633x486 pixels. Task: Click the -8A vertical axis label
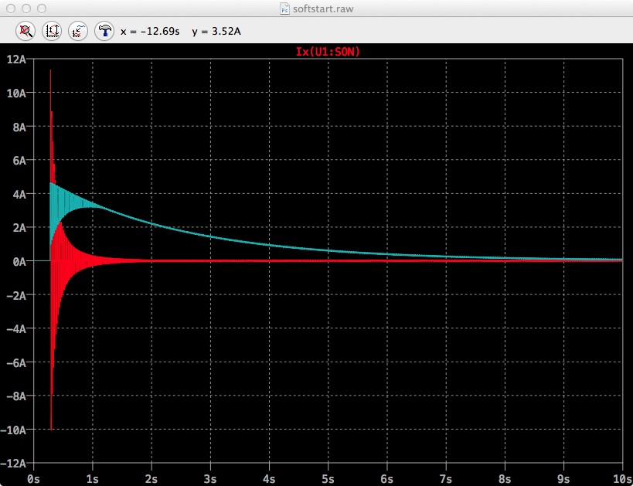[x=16, y=396]
